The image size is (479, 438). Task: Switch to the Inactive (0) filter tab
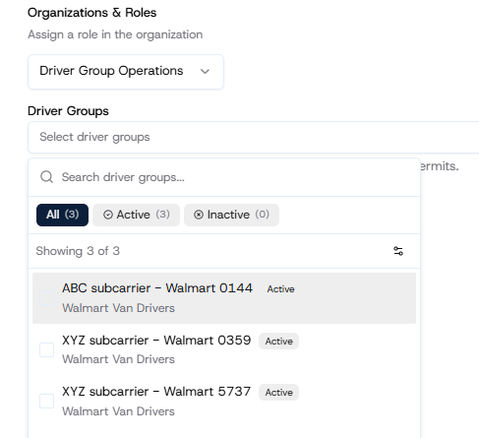[231, 215]
